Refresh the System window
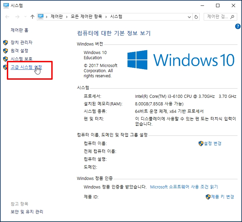The height and width of the screenshot is (222, 242). tap(196, 17)
